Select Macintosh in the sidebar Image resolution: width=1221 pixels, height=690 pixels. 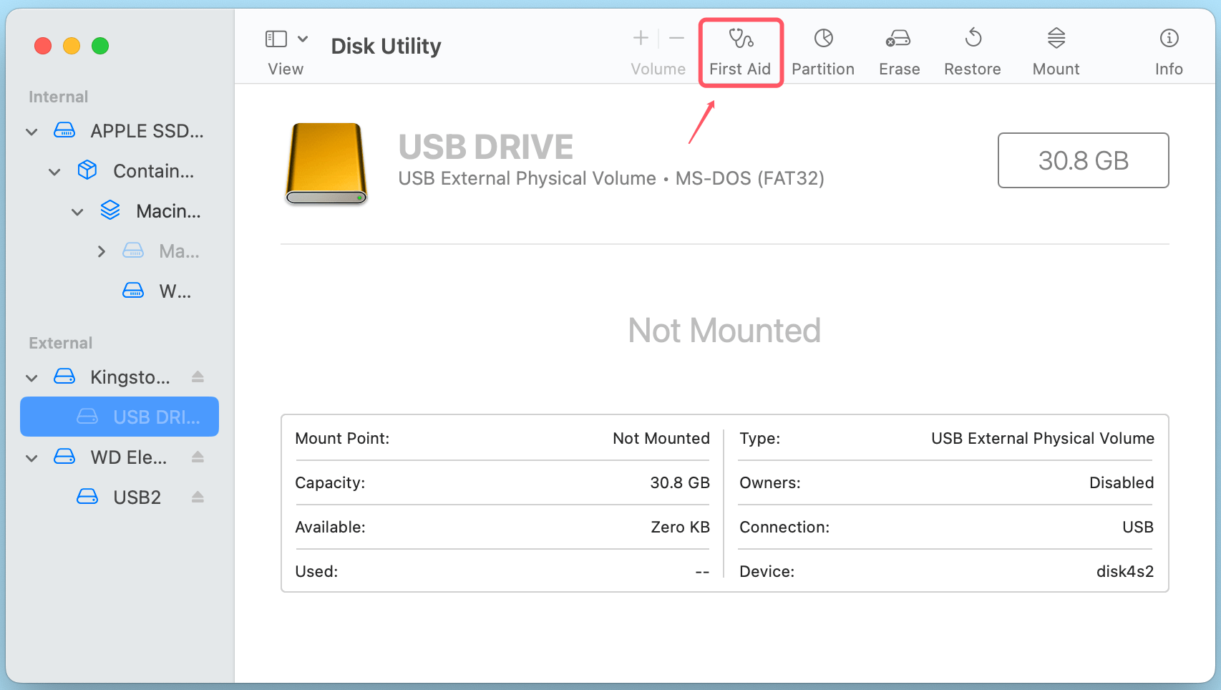pyautogui.click(x=168, y=210)
